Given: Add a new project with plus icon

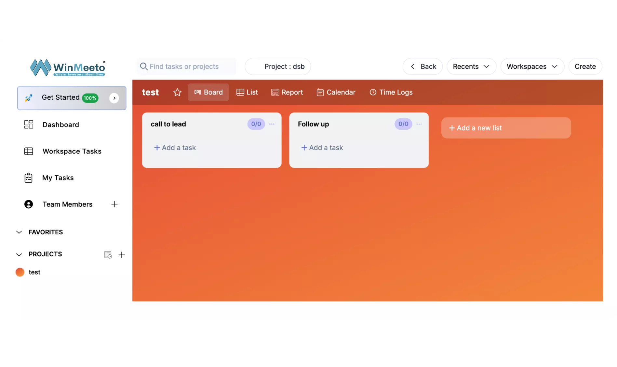Looking at the screenshot, I should (122, 255).
